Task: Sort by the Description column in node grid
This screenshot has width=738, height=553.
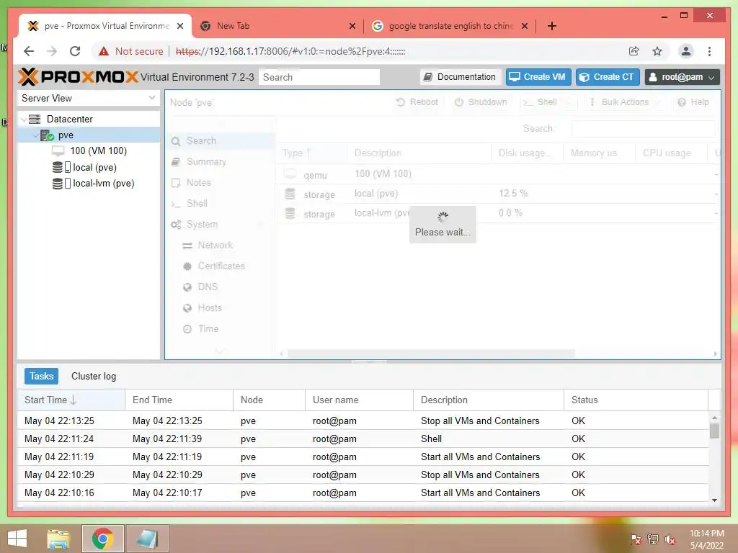Action: (419, 153)
